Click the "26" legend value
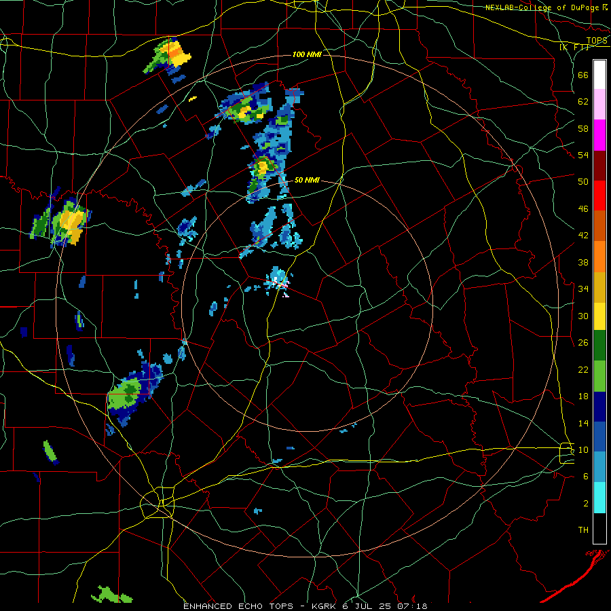 click(x=583, y=343)
